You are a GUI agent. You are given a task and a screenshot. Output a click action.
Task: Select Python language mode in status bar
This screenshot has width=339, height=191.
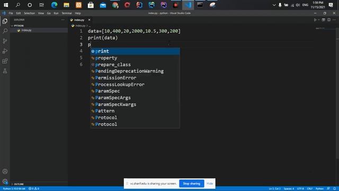tap(319, 189)
